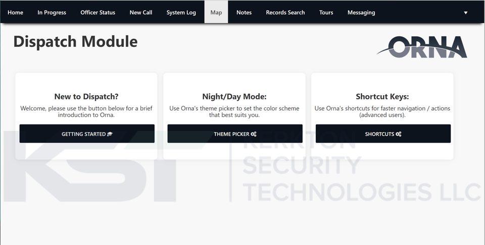Click the Getting Started button

point(87,134)
